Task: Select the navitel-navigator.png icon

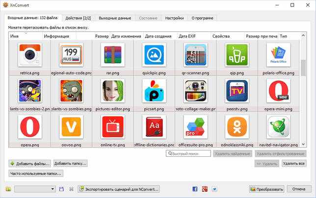Action: click(x=278, y=127)
